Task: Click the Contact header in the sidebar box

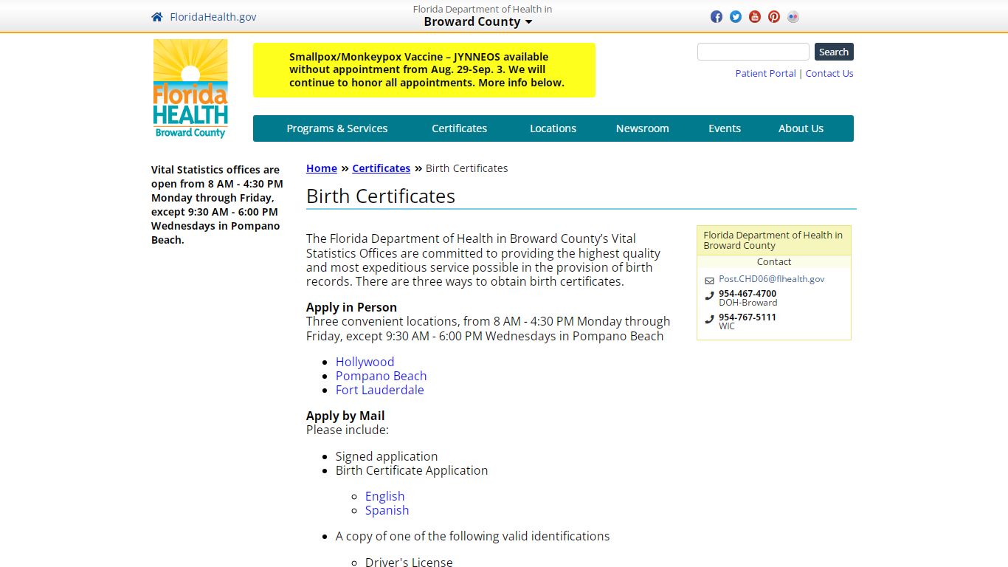Action: point(774,261)
